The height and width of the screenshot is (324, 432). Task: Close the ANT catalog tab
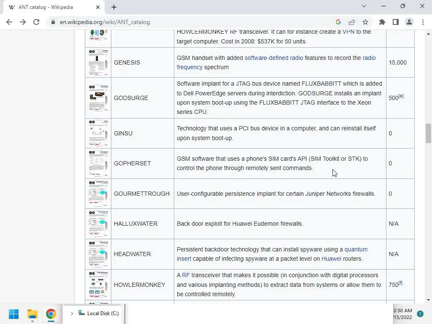pos(98,7)
